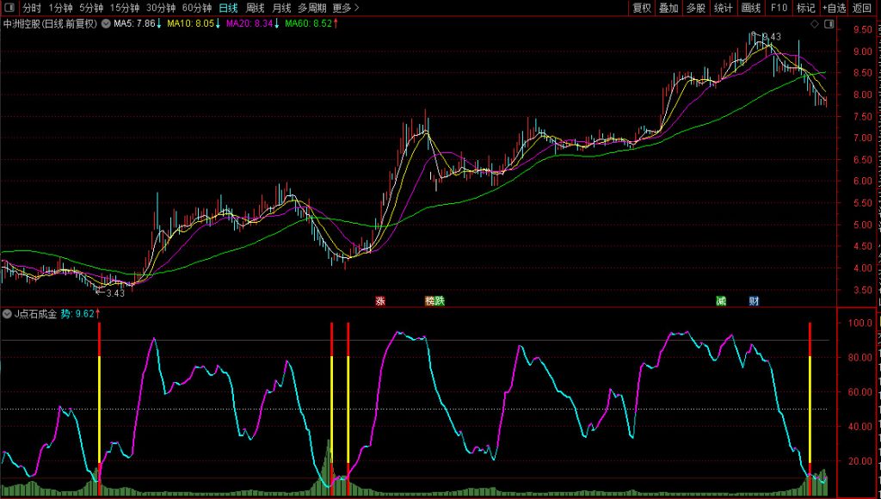Expand the J点石成金 indicator dropdown
This screenshot has width=881, height=499.
click(8, 314)
